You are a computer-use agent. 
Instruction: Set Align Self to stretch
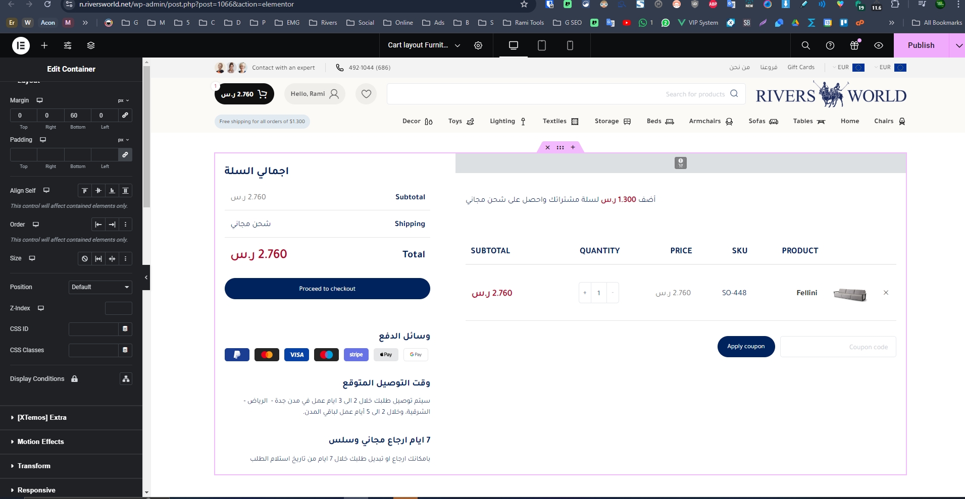[126, 190]
